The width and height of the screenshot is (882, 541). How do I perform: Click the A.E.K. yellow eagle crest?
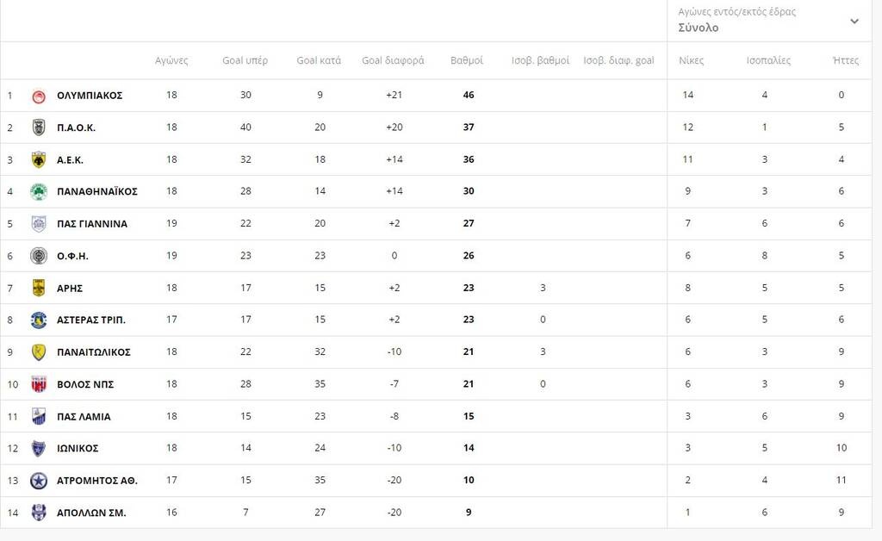(39, 159)
